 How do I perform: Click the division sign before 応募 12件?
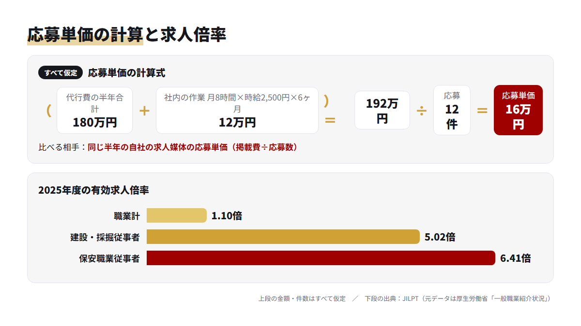pyautogui.click(x=422, y=111)
